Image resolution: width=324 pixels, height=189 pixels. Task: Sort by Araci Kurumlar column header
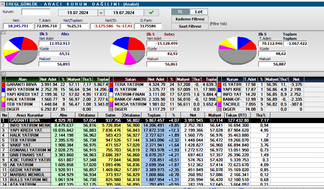point(30,115)
